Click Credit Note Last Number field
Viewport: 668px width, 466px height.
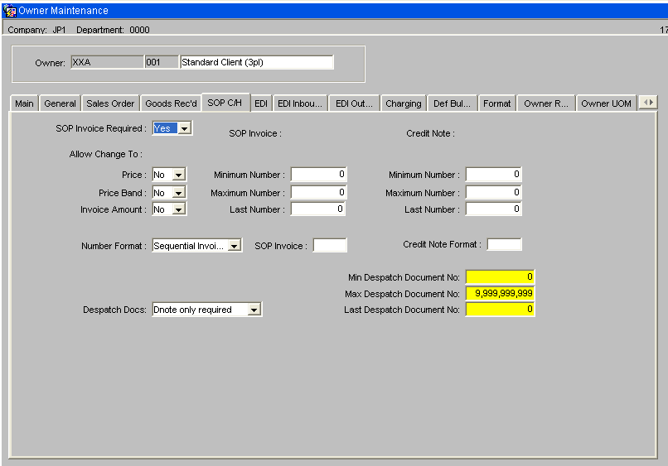pyautogui.click(x=493, y=209)
